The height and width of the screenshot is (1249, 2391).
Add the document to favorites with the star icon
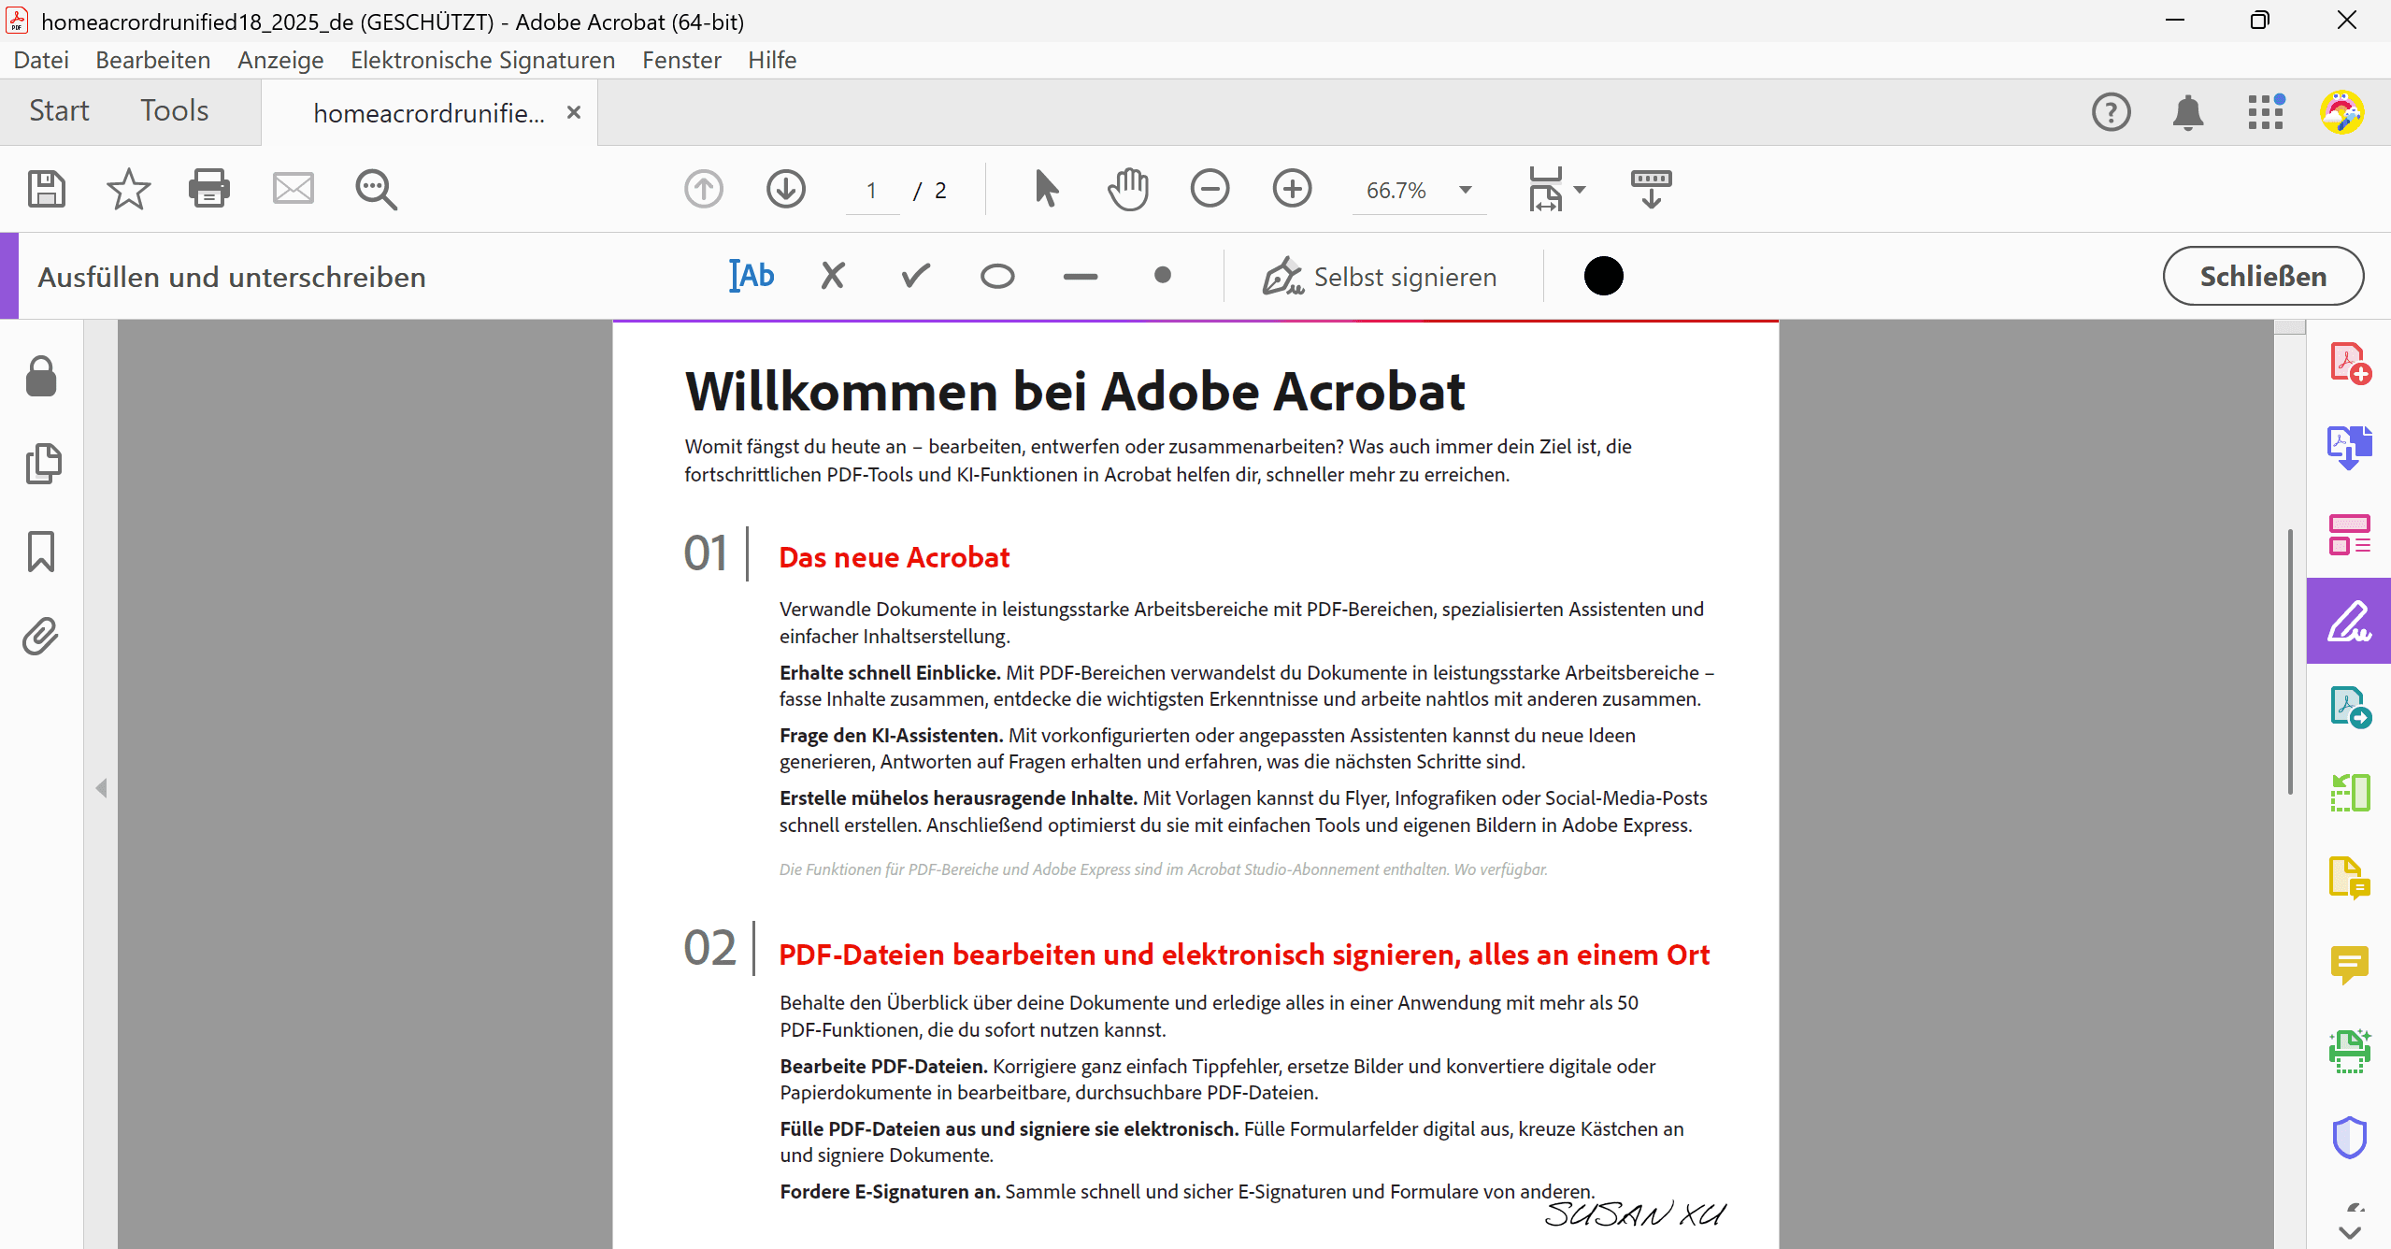(x=128, y=189)
